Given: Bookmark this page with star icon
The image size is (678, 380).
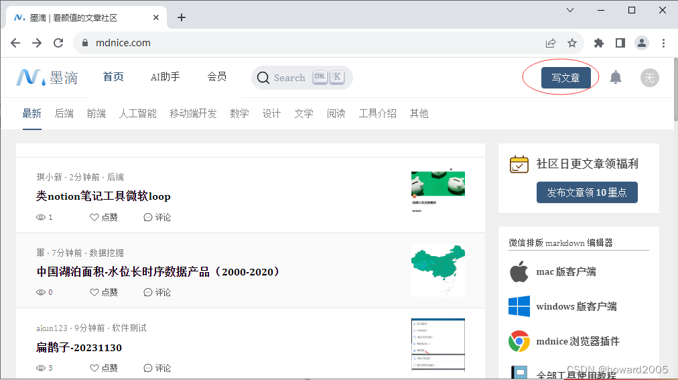Looking at the screenshot, I should pos(572,43).
